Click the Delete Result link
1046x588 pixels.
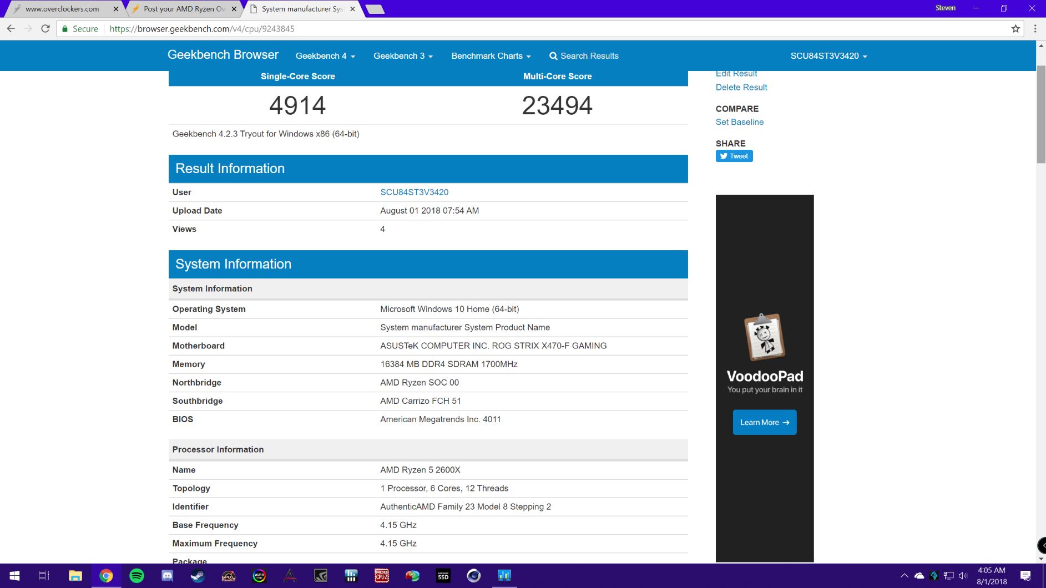741,87
